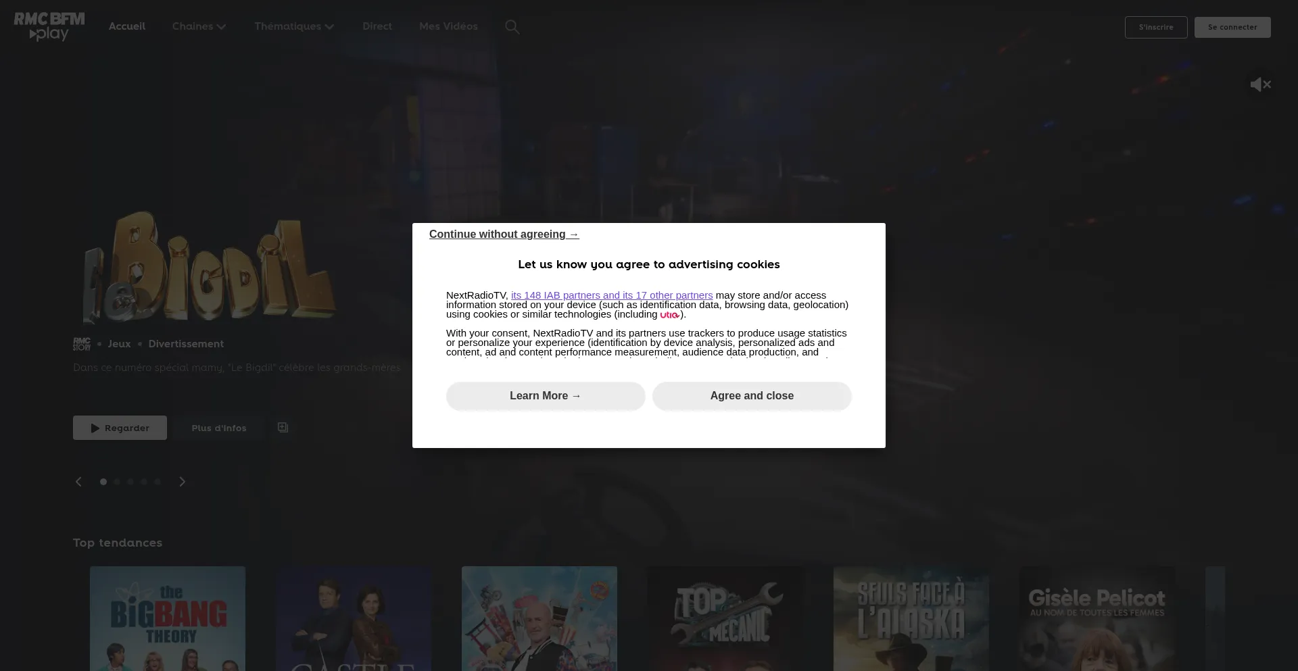Unmute the video with the speaker icon
The width and height of the screenshot is (1298, 671).
click(1260, 84)
